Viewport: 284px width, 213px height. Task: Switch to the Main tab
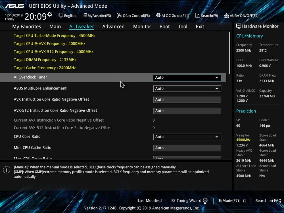coord(55,27)
